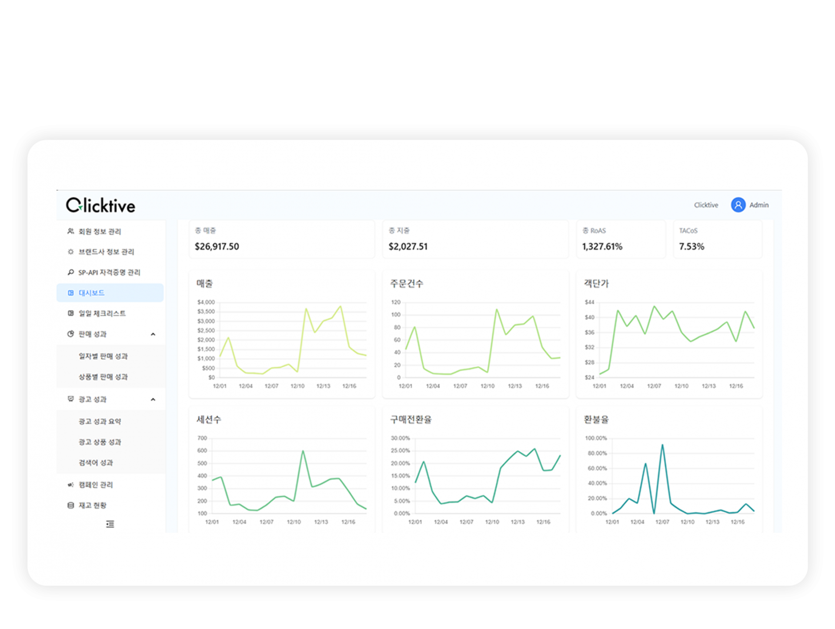Image resolution: width=835 pixels, height=629 pixels.
Task: Collapse the 광고 성과 section chevron
Action: (x=153, y=400)
